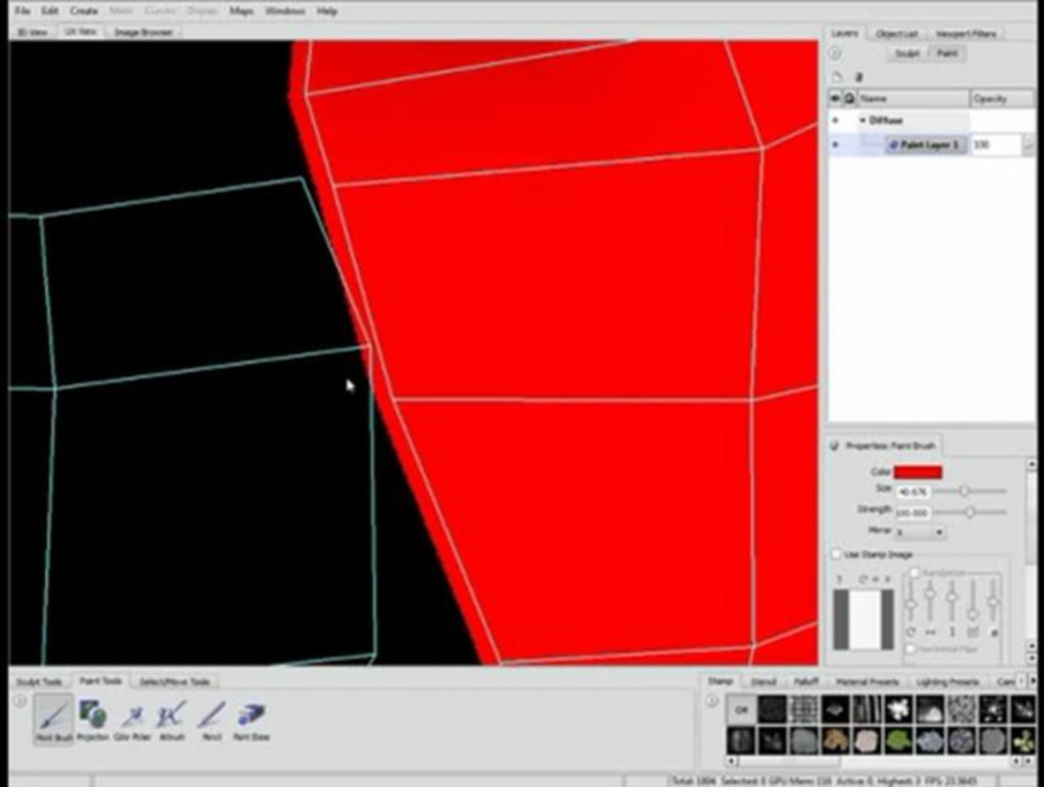Click the new layer page icon
Image resolution: width=1044 pixels, height=787 pixels.
[837, 77]
